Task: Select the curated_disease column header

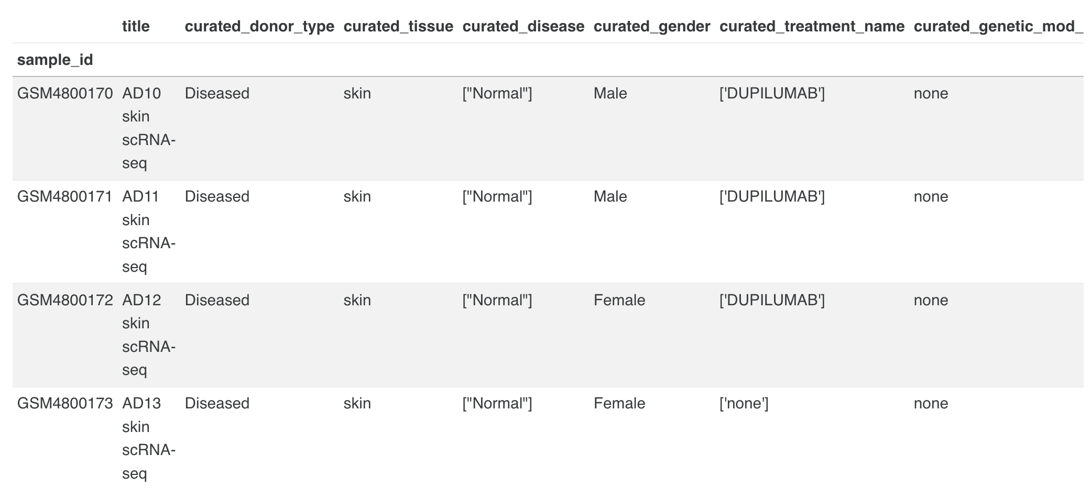Action: 523,26
